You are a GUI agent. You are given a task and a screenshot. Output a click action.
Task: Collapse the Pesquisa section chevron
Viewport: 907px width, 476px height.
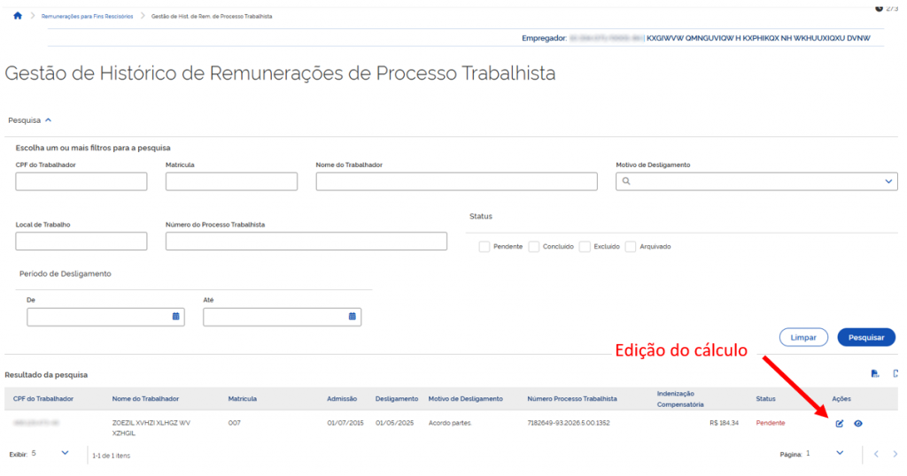(x=49, y=120)
